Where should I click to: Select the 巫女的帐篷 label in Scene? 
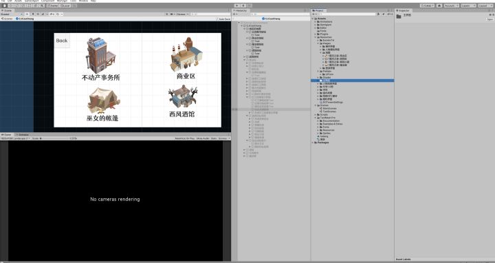tap(102, 118)
